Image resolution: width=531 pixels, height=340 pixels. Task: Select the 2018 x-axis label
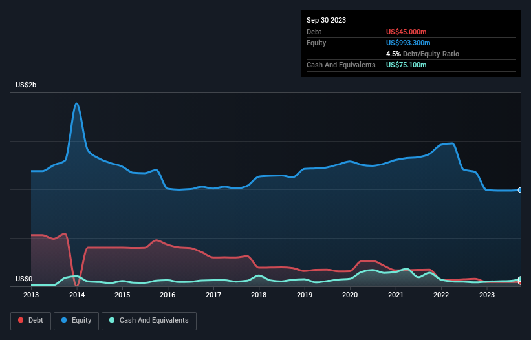point(259,295)
